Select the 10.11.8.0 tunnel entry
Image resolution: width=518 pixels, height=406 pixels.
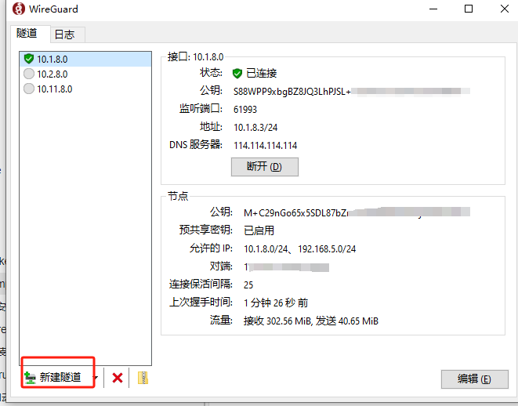tap(85, 89)
